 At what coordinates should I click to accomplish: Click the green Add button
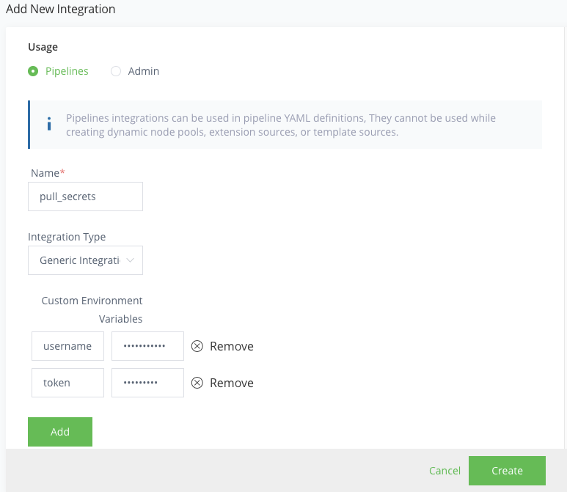coord(60,432)
